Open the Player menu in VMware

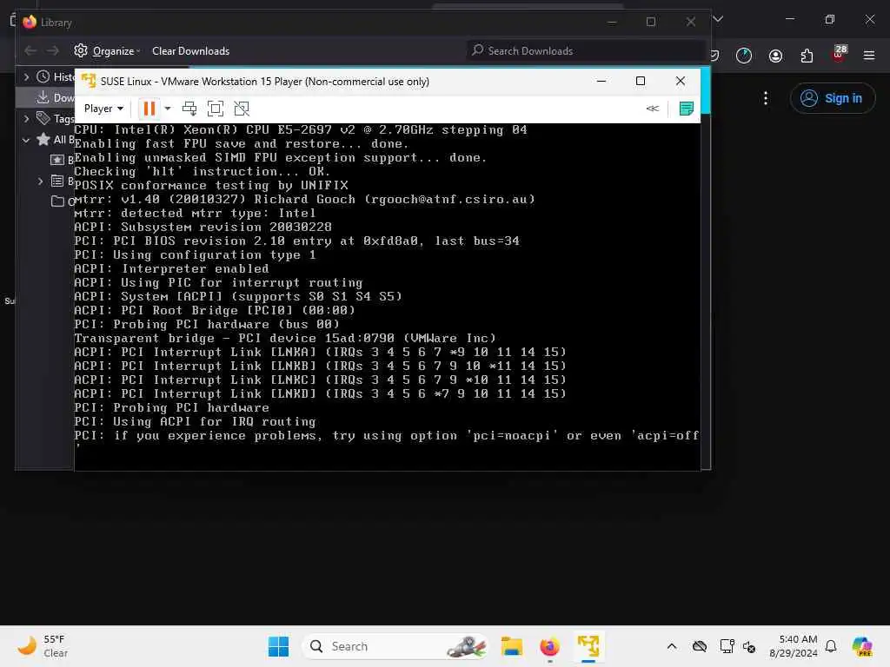click(x=103, y=109)
